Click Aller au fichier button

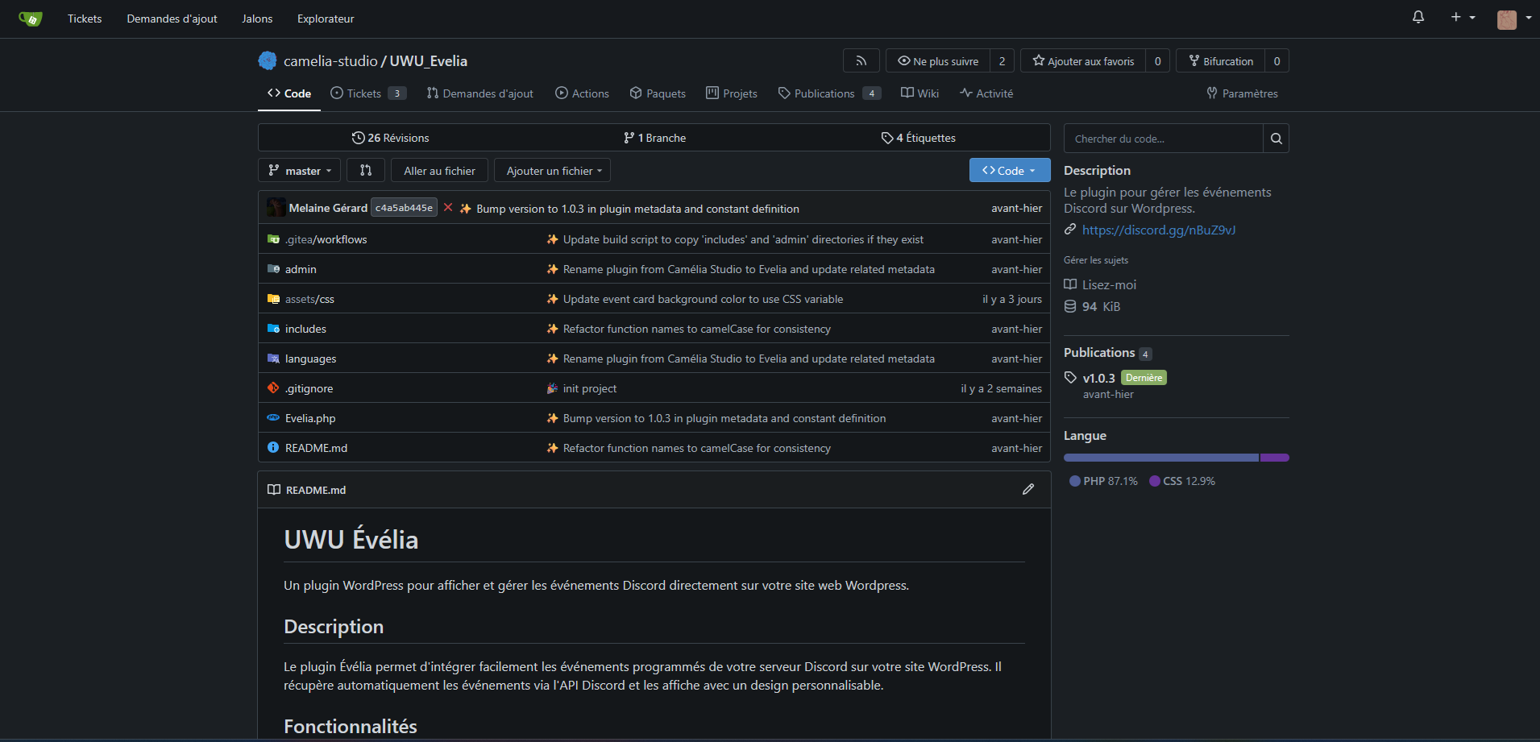(439, 171)
